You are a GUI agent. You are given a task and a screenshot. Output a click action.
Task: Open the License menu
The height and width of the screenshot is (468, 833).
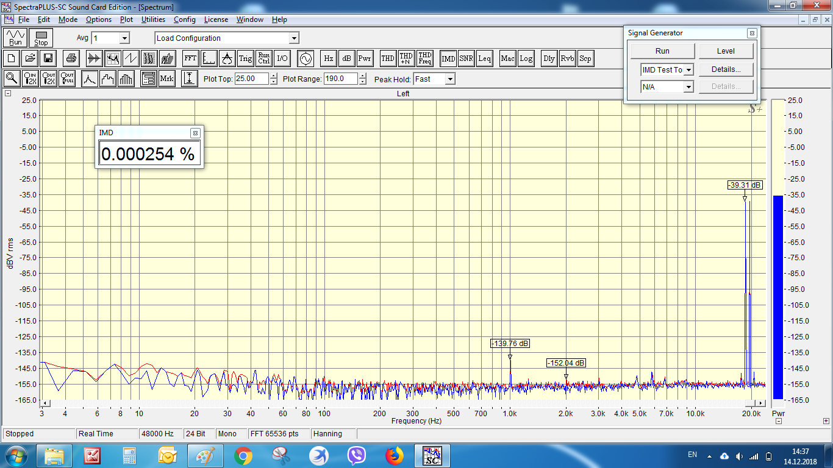coord(216,19)
